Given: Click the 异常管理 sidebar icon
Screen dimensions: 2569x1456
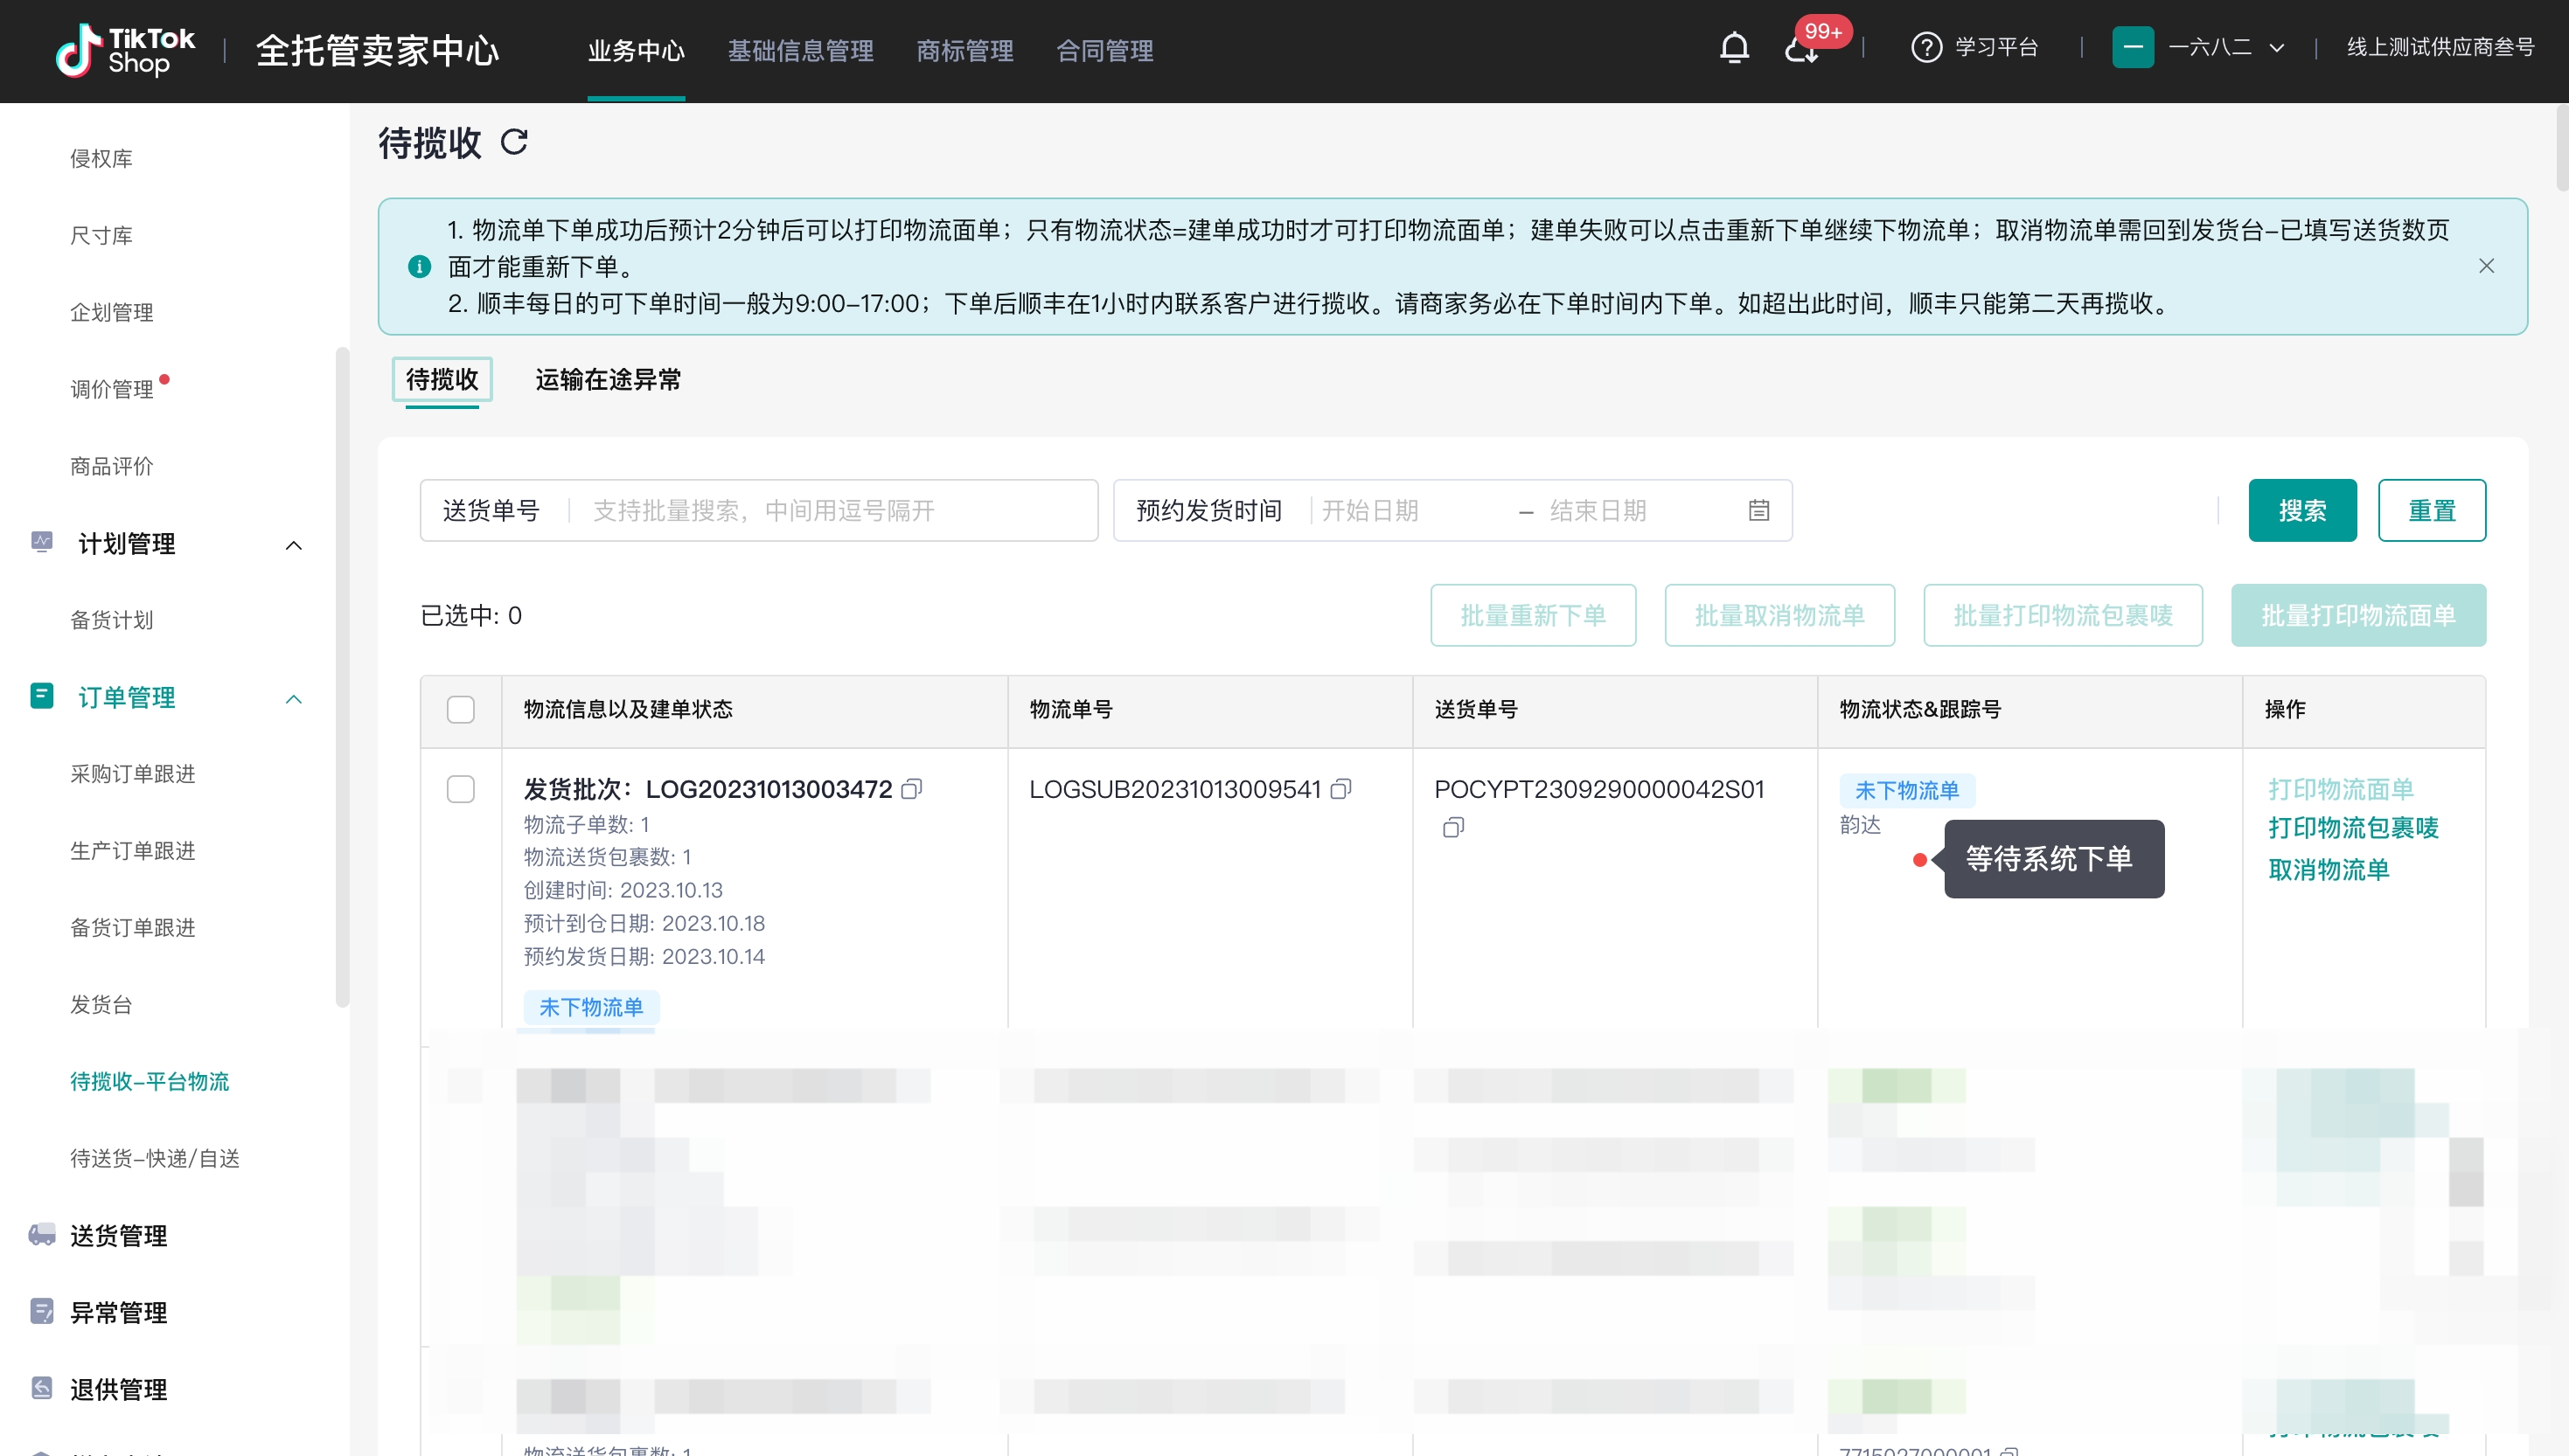Looking at the screenshot, I should pos(41,1311).
